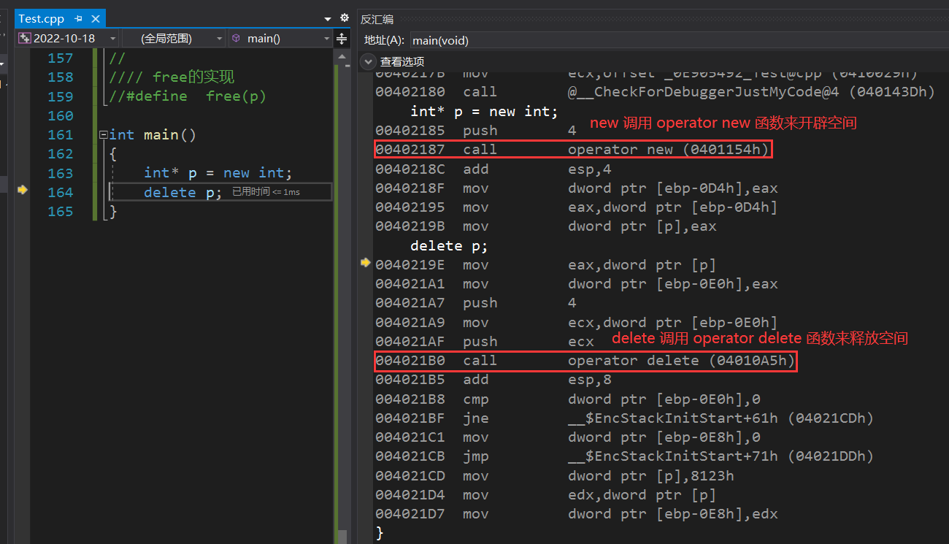Click line number 157 in the editor
This screenshot has width=949, height=544.
pos(61,58)
